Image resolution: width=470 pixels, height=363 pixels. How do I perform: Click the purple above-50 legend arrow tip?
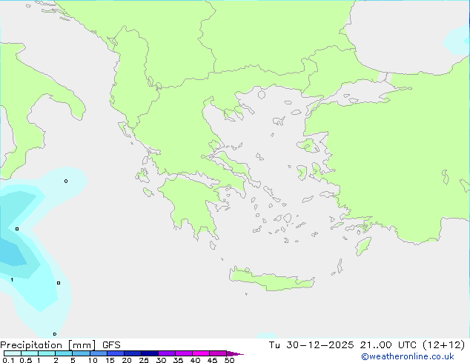pos(235,353)
